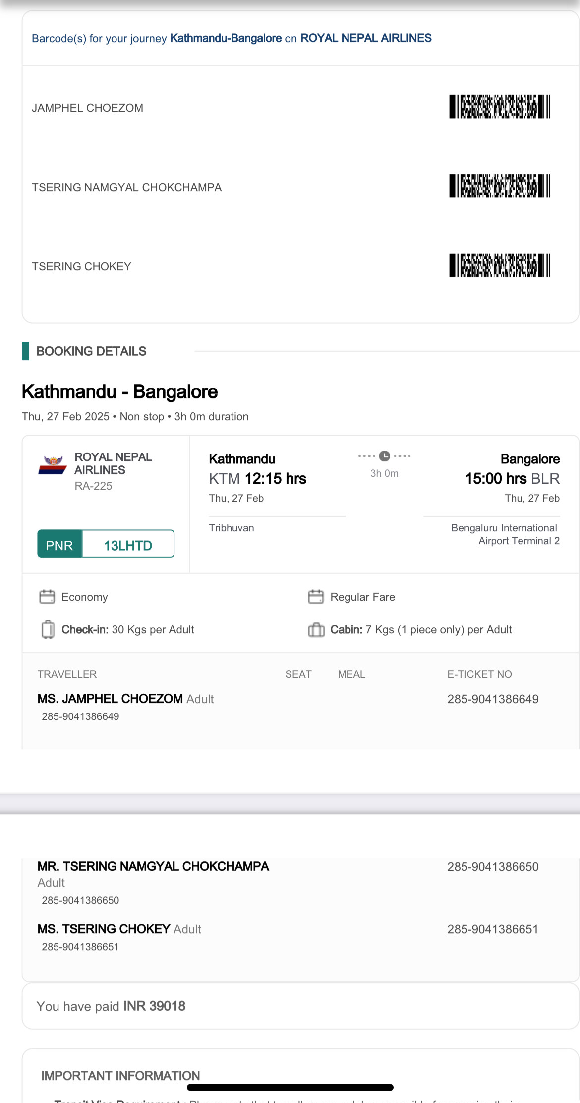The image size is (580, 1103).
Task: Select the PNR code 13LHTD
Action: point(128,545)
